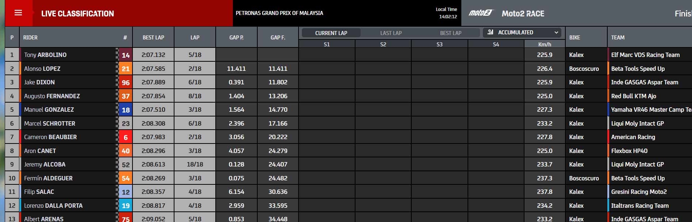Click the GAP F. column header
The width and height of the screenshot is (692, 222).
pyautogui.click(x=278, y=37)
